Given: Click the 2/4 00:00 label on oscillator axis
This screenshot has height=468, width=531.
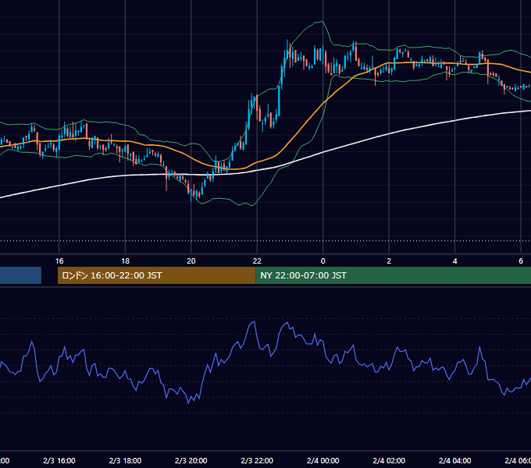Looking at the screenshot, I should 323,461.
